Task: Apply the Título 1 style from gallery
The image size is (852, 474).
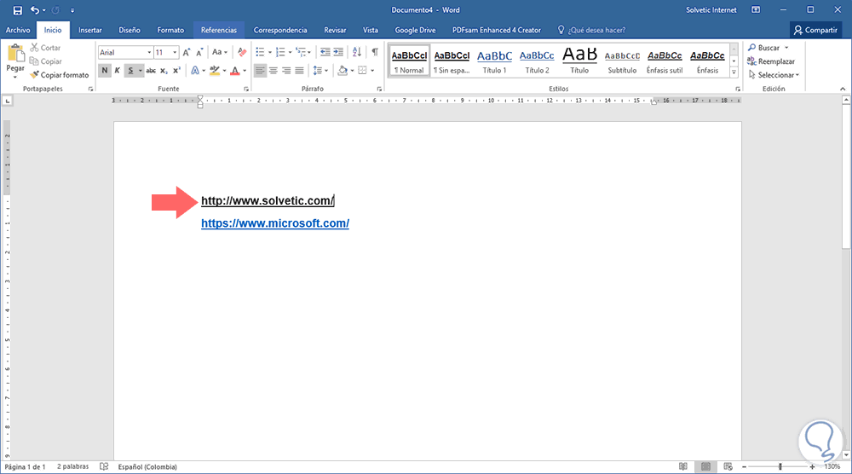Action: (x=494, y=61)
